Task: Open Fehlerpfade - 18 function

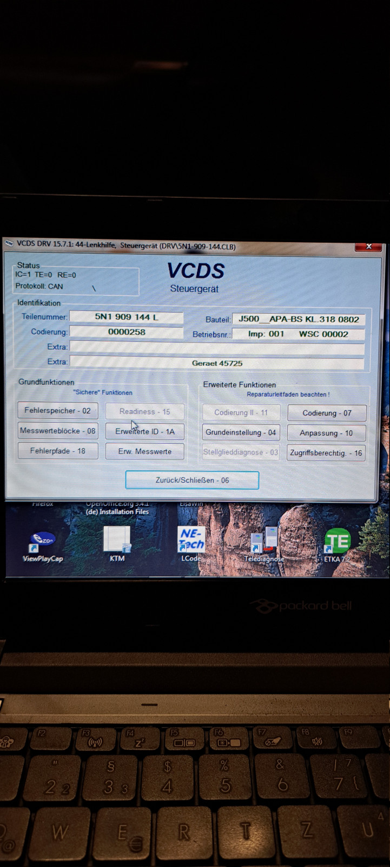Action: point(57,451)
